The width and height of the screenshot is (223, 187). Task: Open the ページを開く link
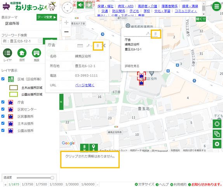pyautogui.click(x=85, y=85)
